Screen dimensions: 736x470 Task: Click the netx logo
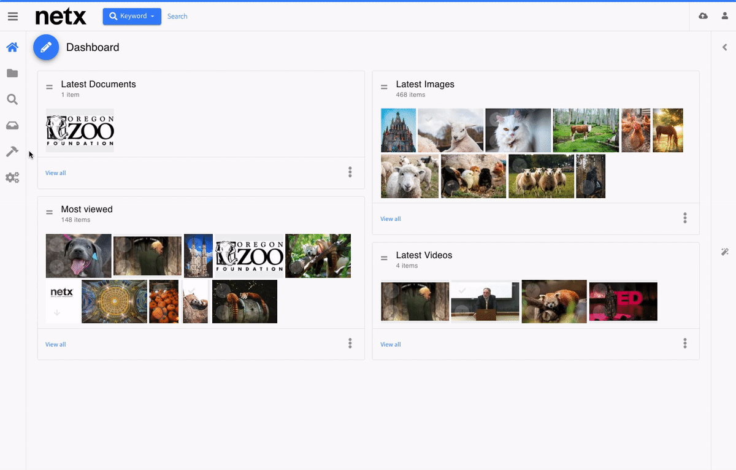click(61, 17)
